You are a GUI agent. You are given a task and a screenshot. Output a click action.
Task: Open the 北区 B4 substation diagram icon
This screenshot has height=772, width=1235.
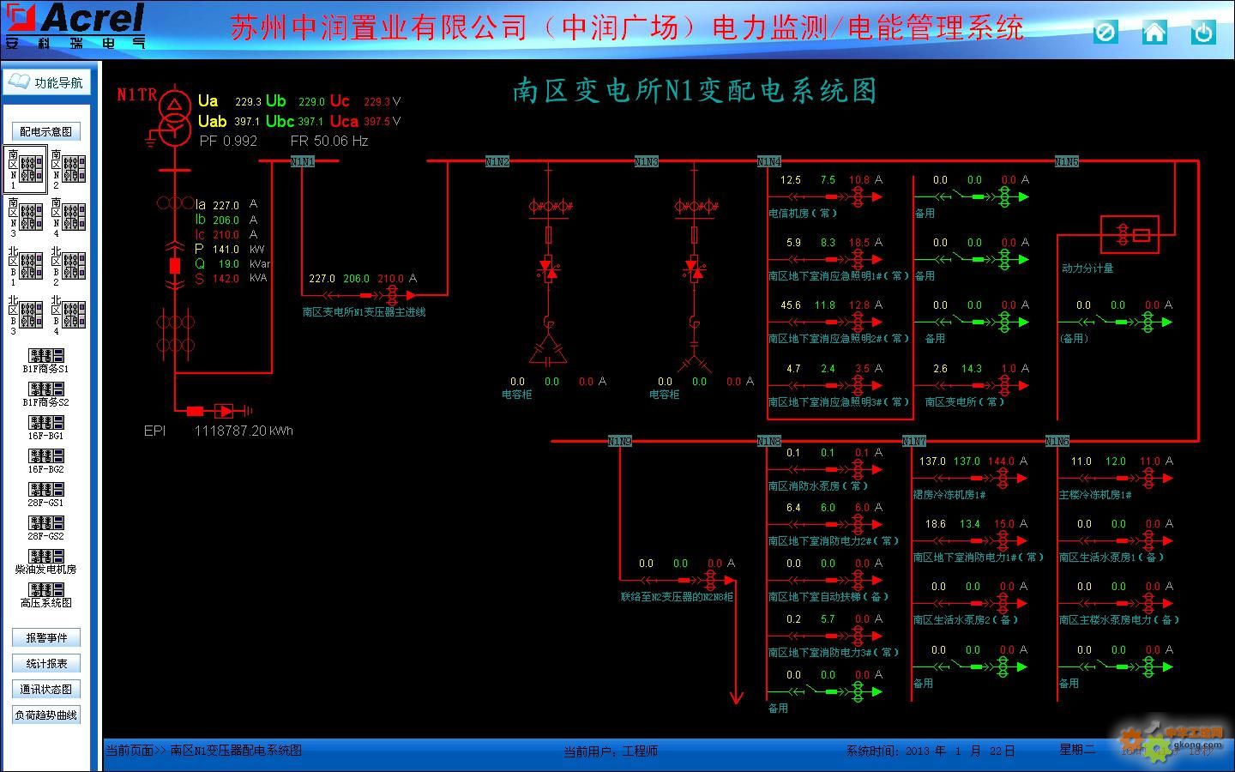[69, 315]
